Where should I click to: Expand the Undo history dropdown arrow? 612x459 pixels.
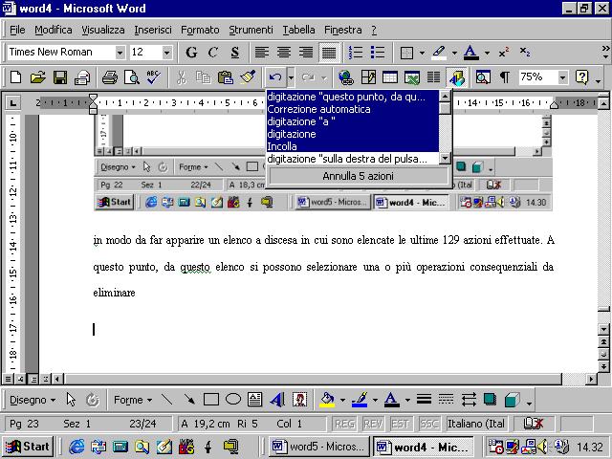pyautogui.click(x=291, y=77)
